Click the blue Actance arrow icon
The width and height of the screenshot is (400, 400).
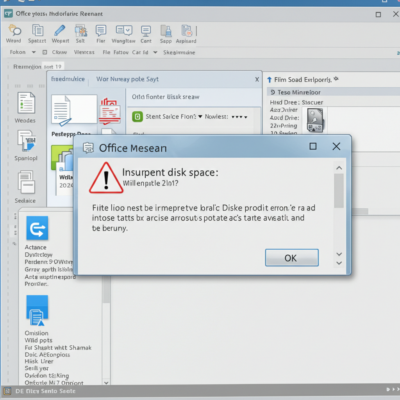point(37,228)
